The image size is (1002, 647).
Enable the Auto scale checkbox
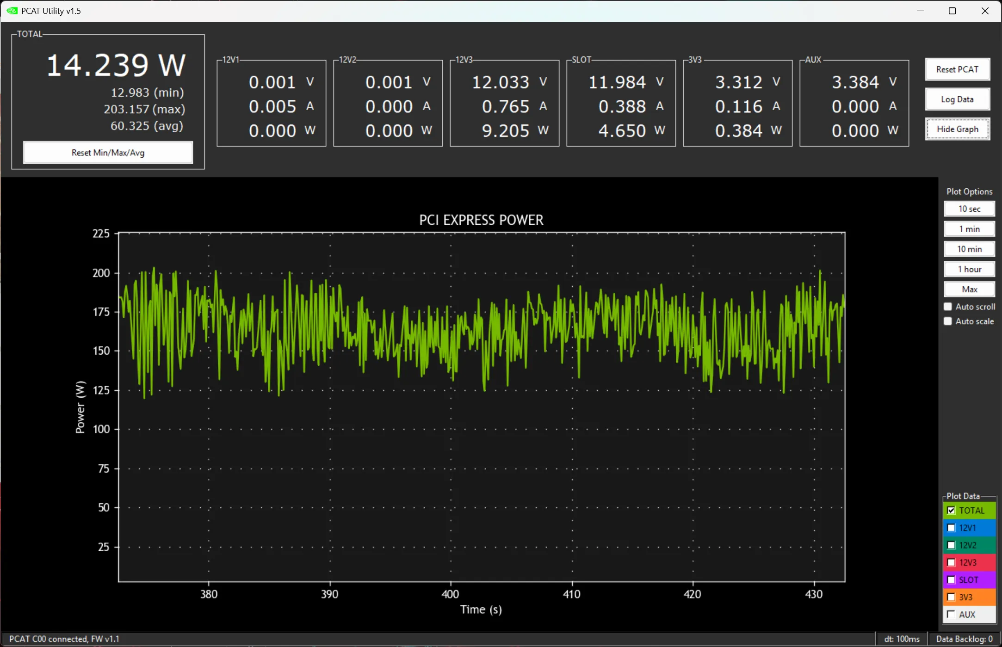[x=948, y=321]
